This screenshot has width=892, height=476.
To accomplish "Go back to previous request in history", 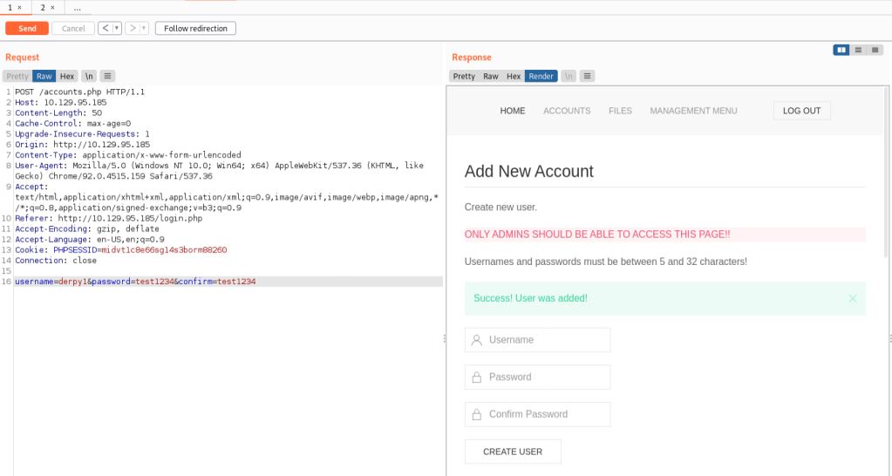I will pos(106,29).
